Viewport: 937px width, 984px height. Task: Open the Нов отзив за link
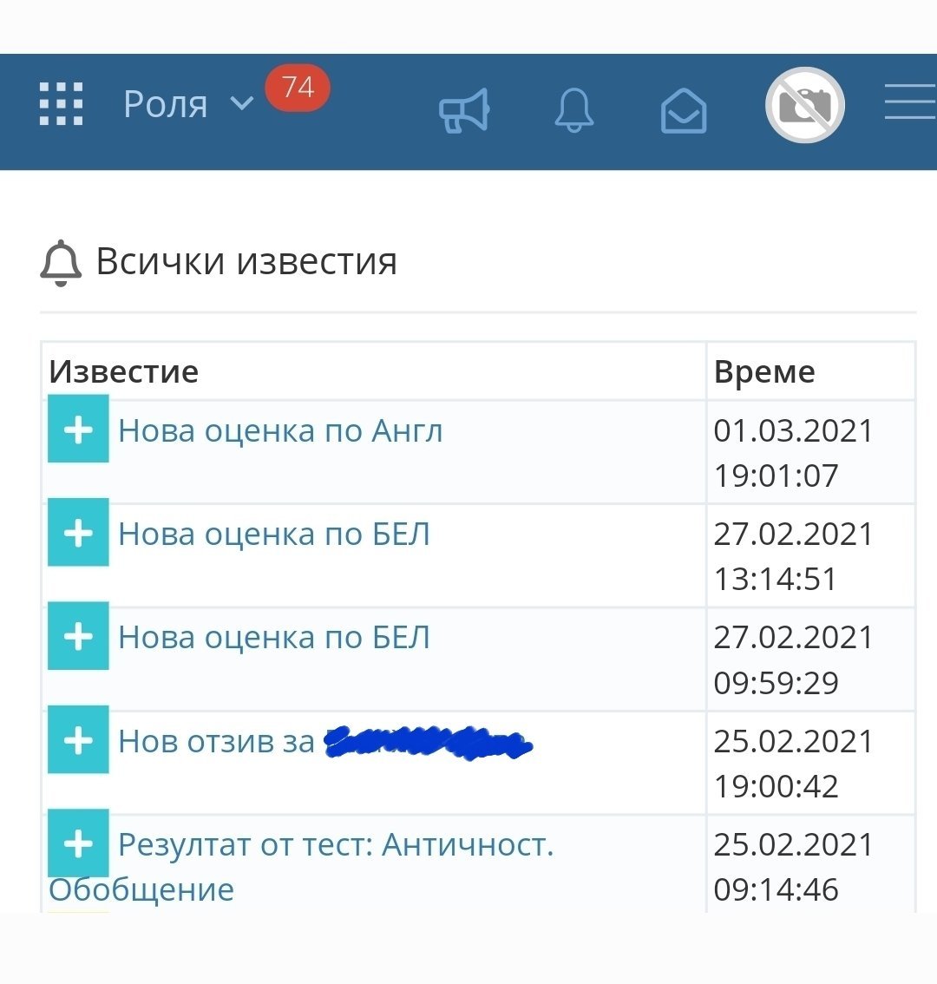217,742
